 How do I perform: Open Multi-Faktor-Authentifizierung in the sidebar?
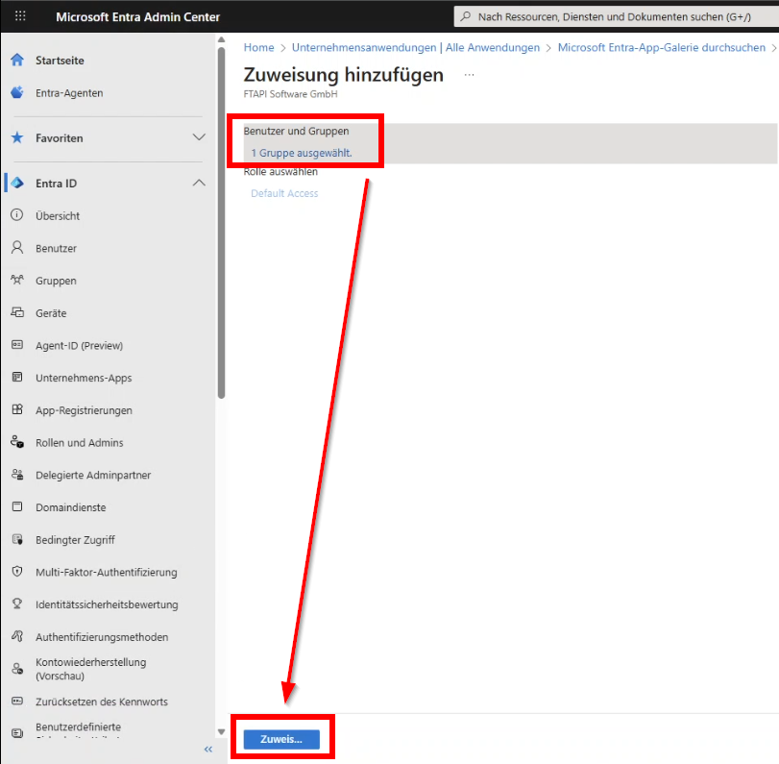pyautogui.click(x=107, y=572)
